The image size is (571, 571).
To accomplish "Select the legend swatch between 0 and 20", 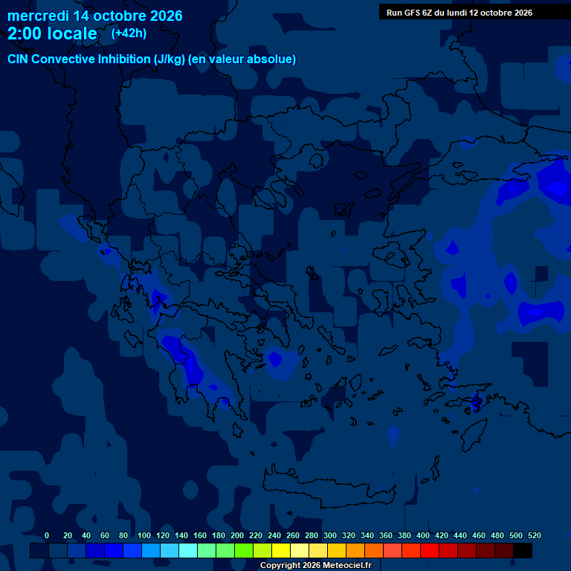I will 58,551.
